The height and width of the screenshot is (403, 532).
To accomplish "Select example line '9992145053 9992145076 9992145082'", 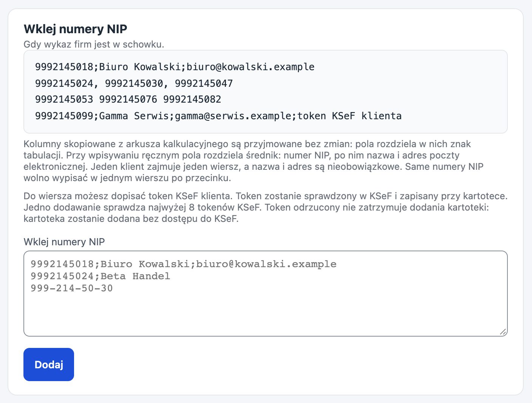I will click(x=128, y=99).
